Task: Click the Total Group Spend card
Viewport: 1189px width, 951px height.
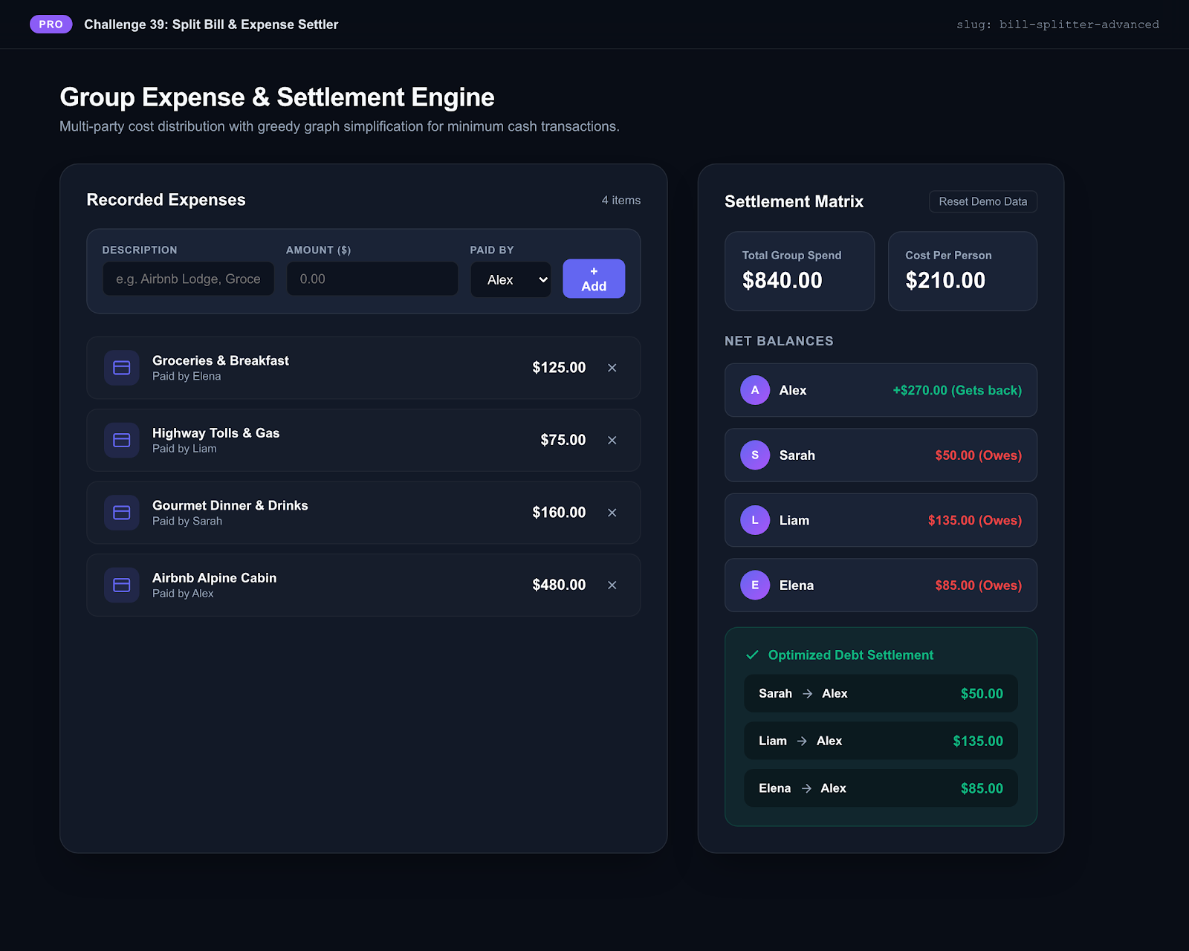Action: point(800,271)
